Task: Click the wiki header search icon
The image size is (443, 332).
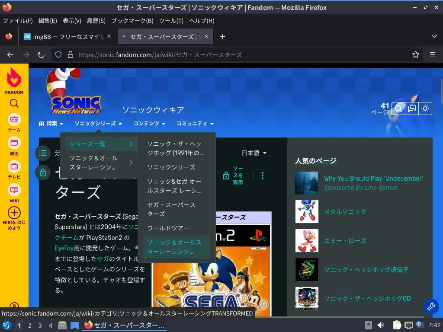Action: 398,109
